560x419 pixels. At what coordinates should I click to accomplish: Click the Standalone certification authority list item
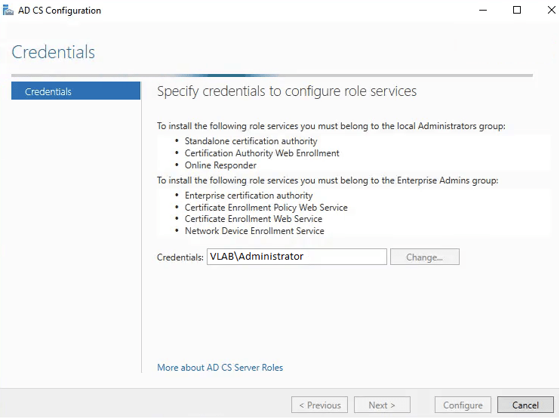coord(251,141)
